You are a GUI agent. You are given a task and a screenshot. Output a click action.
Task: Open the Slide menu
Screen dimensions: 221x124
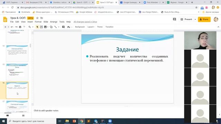pyautogui.click(x=46, y=22)
